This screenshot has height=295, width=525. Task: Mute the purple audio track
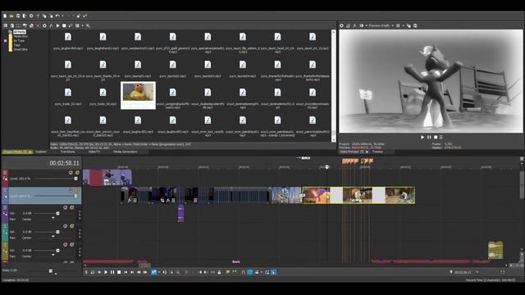[66, 207]
